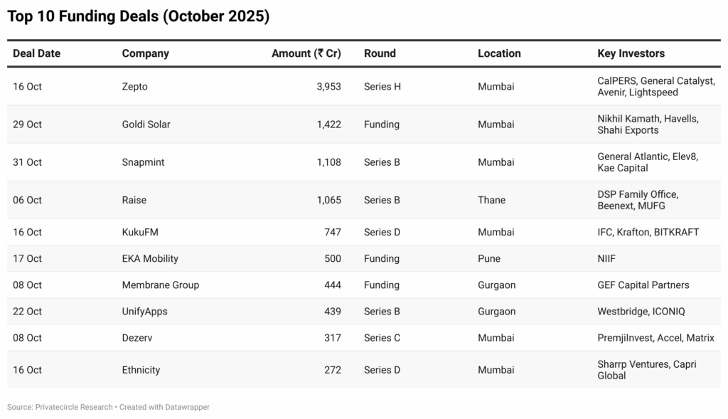Click the Company column header

[145, 53]
